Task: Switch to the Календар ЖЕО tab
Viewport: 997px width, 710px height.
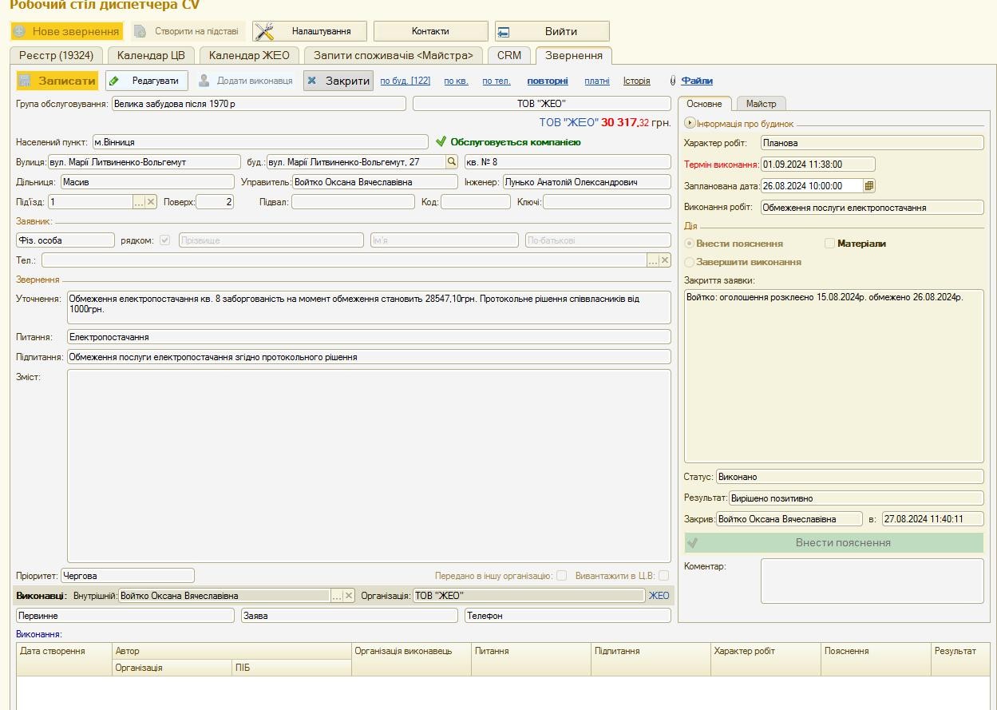Action: tap(250, 55)
